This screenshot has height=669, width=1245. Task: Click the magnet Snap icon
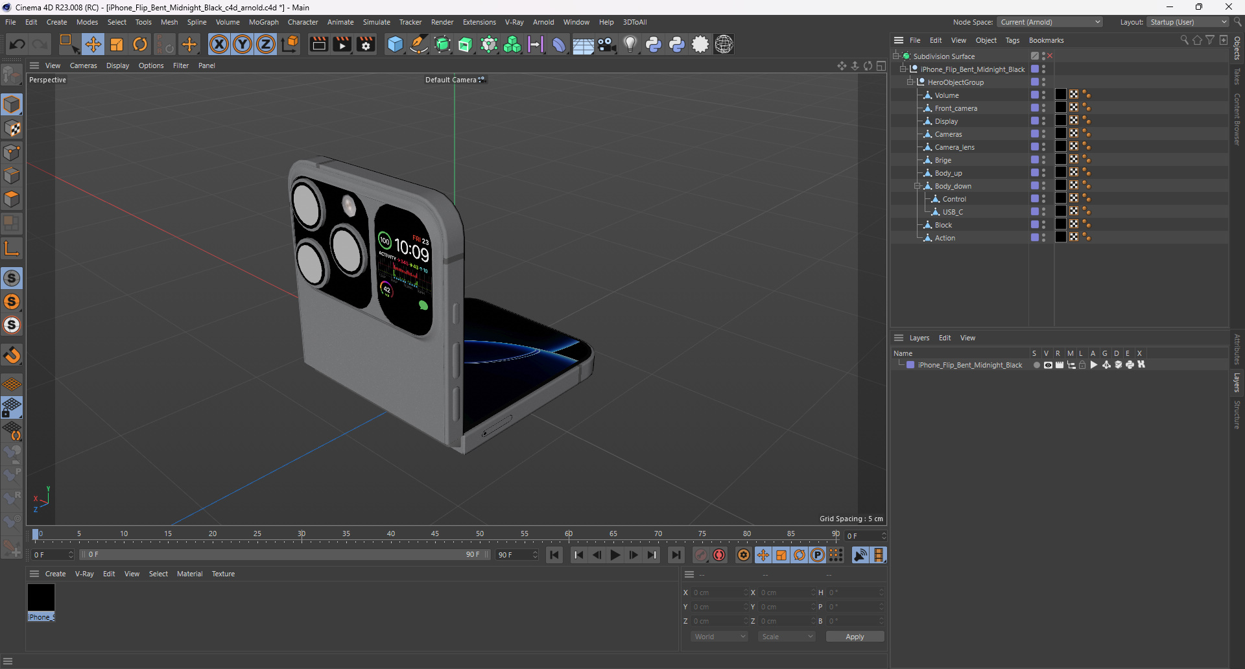12,355
